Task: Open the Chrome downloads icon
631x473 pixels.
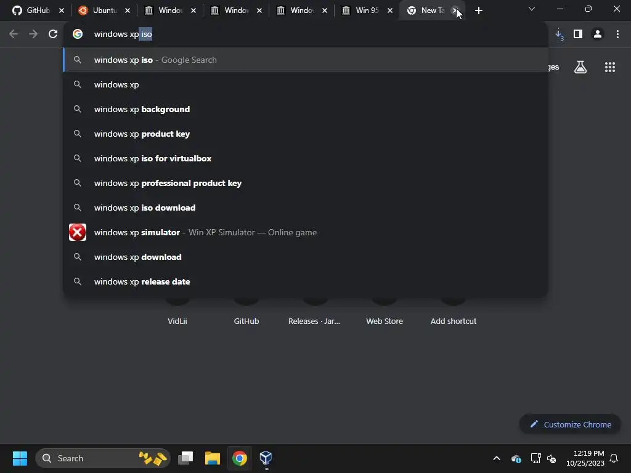Action: pyautogui.click(x=559, y=34)
